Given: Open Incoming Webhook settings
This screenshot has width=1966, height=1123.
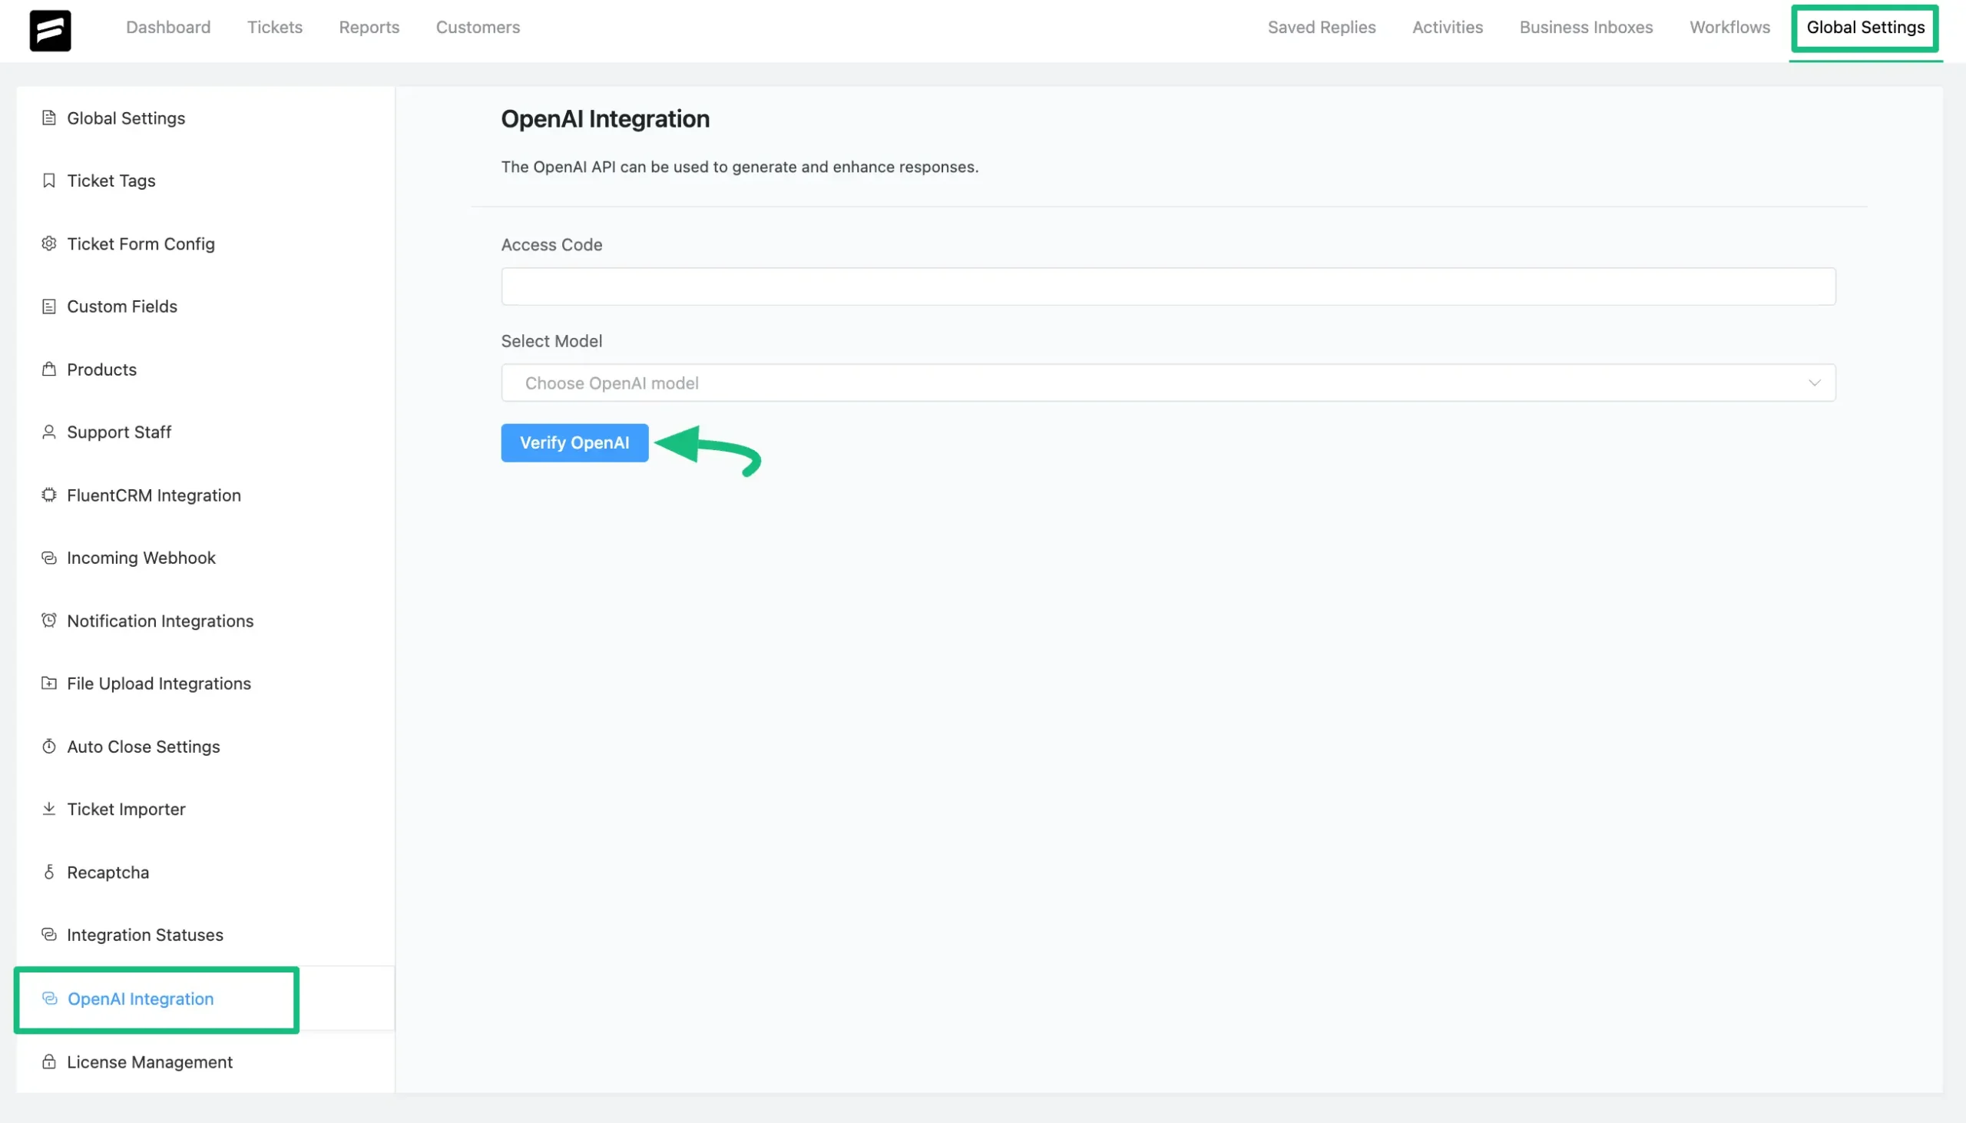Looking at the screenshot, I should click(x=141, y=558).
